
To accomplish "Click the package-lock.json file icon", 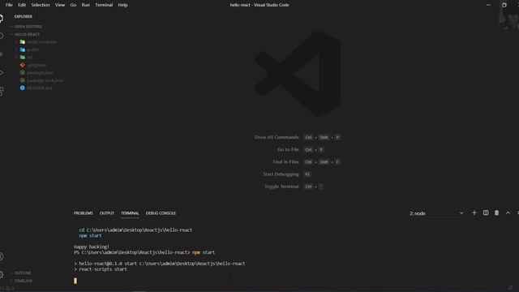I will [x=23, y=80].
